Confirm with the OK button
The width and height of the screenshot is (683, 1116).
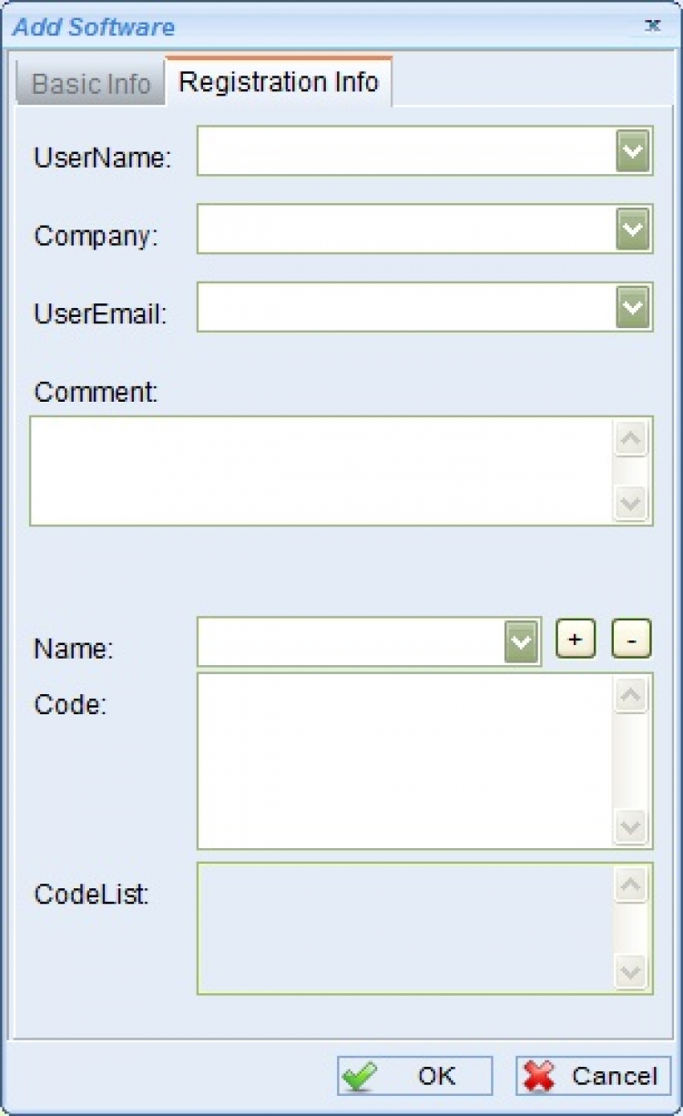(415, 1076)
